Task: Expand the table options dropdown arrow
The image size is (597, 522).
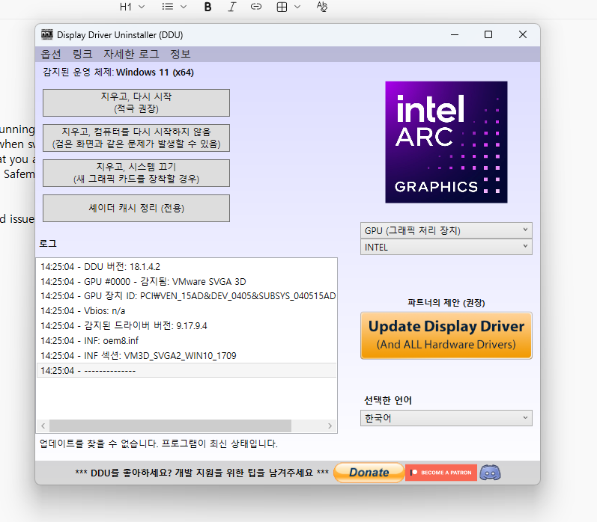Action: click(297, 7)
